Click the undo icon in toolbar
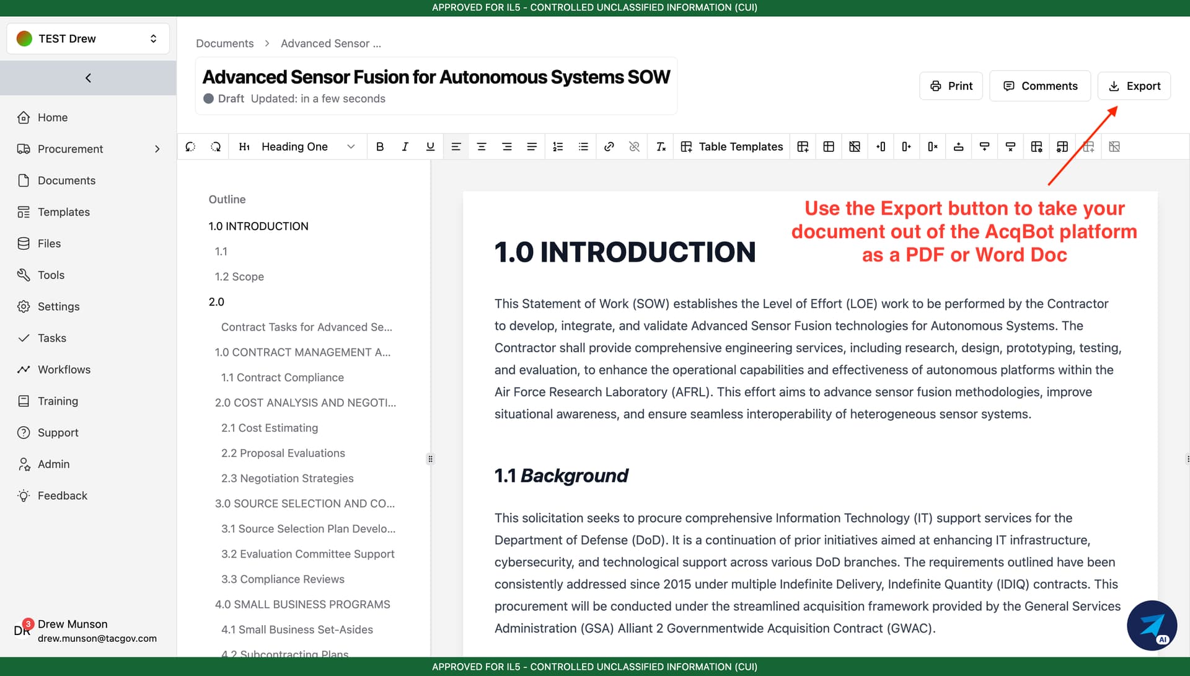1190x676 pixels. click(190, 147)
